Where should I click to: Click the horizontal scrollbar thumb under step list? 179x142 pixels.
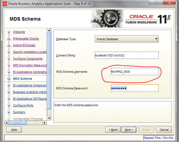[x=17, y=123]
